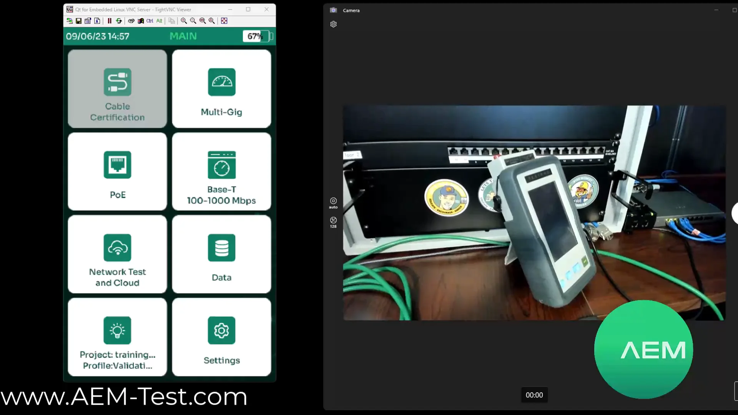Open the Data tile
The height and width of the screenshot is (415, 738).
click(x=221, y=254)
